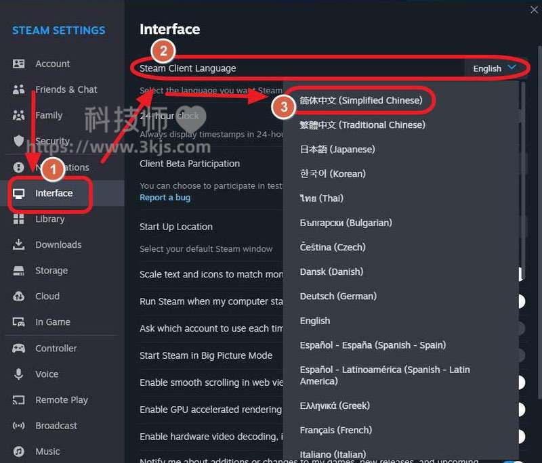542x463 pixels.
Task: Open Controller settings page
Action: tap(62, 348)
